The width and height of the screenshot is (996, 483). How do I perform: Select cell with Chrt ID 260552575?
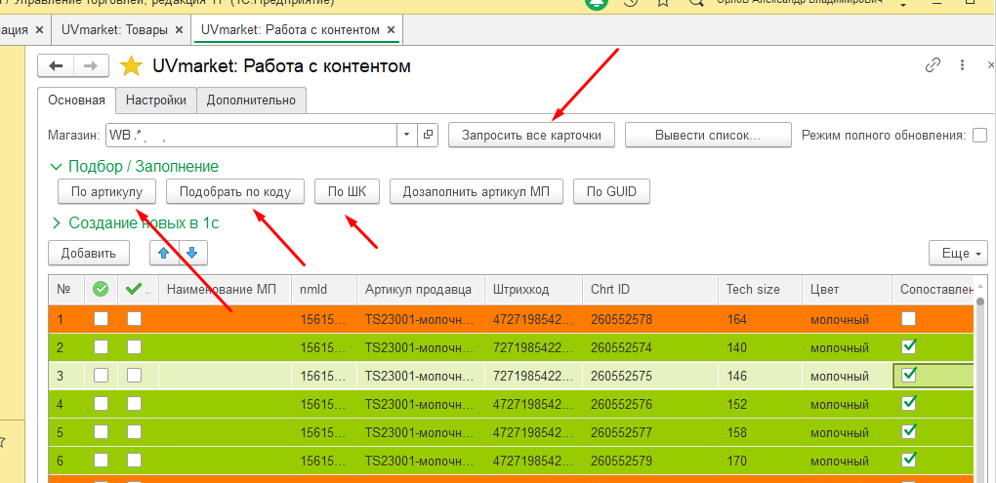pyautogui.click(x=650, y=376)
